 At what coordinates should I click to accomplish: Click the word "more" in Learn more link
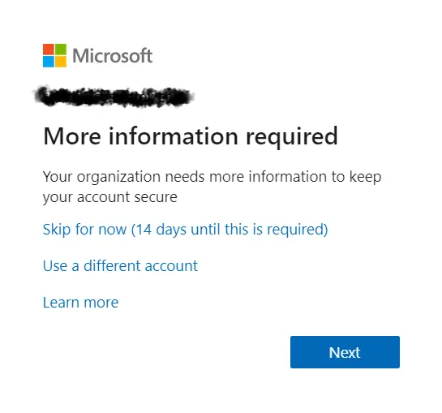(x=101, y=303)
